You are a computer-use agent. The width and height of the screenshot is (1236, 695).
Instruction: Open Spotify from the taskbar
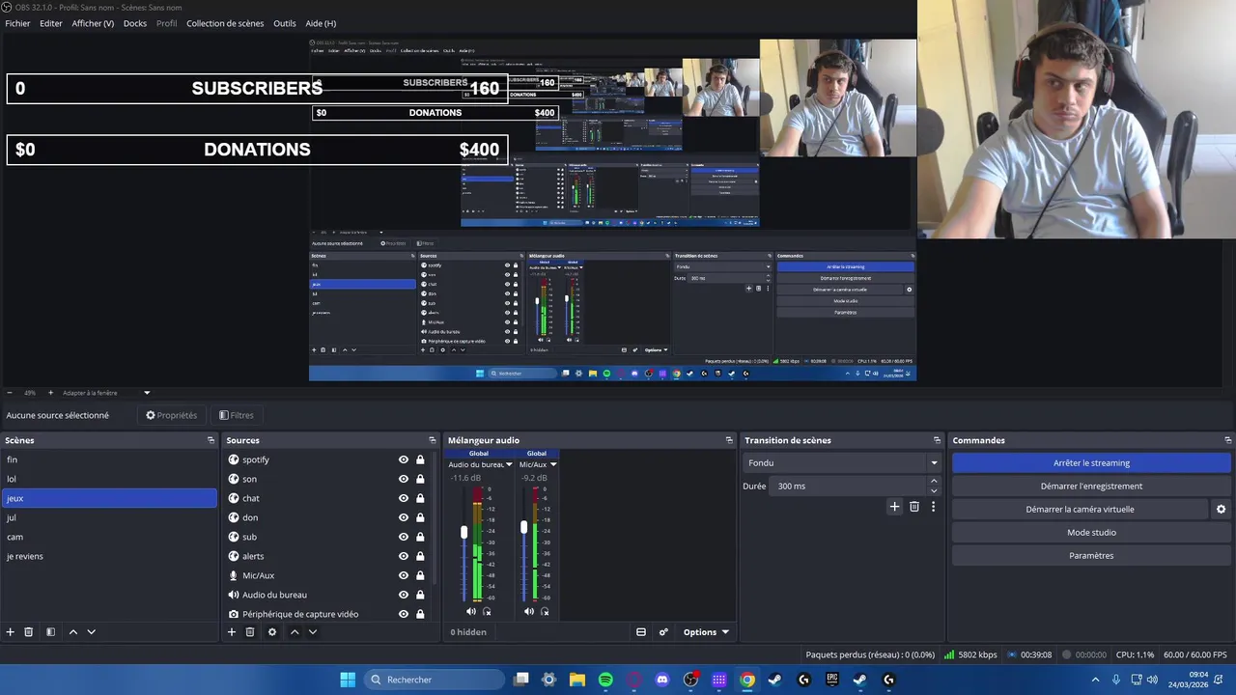(605, 680)
